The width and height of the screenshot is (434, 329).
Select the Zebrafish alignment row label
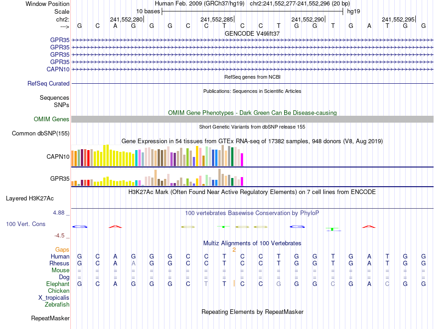(x=57, y=304)
